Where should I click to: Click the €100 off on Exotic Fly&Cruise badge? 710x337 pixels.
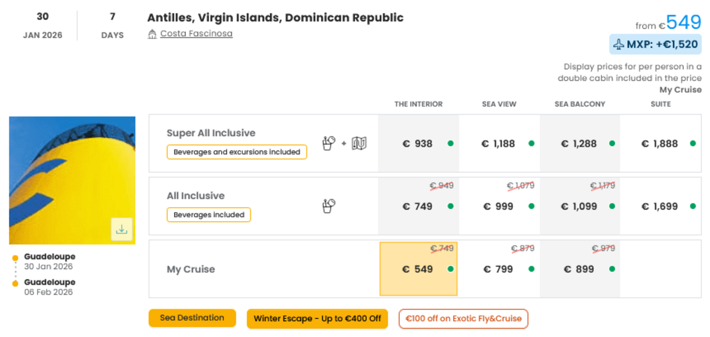[463, 318]
